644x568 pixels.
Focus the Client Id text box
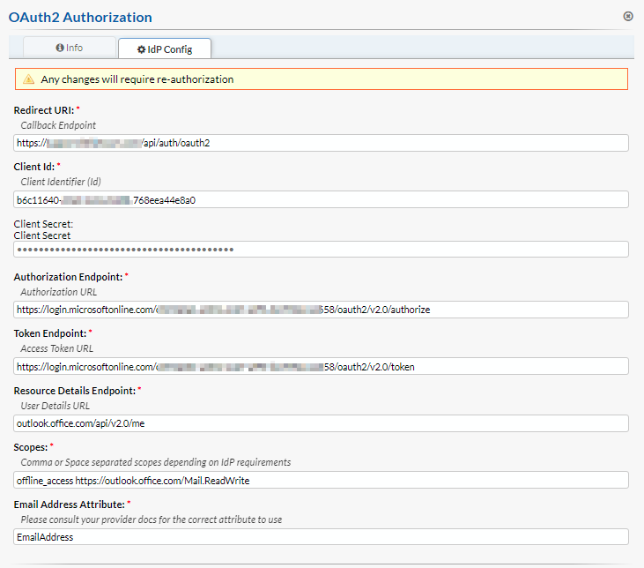[x=322, y=199]
